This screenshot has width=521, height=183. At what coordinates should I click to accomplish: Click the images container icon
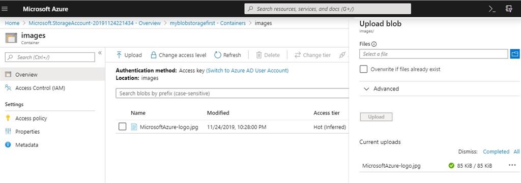[x=11, y=38]
